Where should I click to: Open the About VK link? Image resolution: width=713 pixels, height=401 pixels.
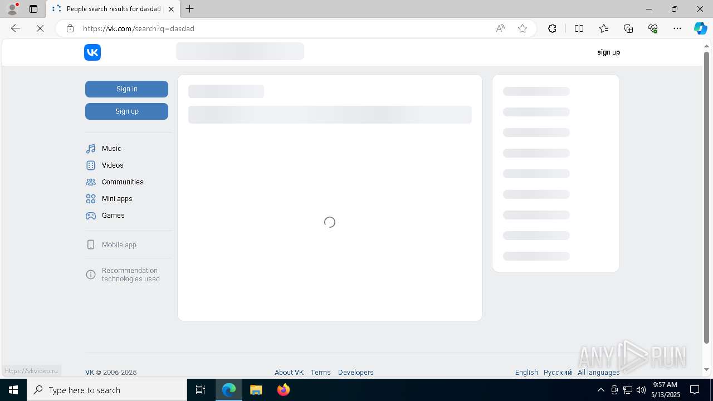289,373
